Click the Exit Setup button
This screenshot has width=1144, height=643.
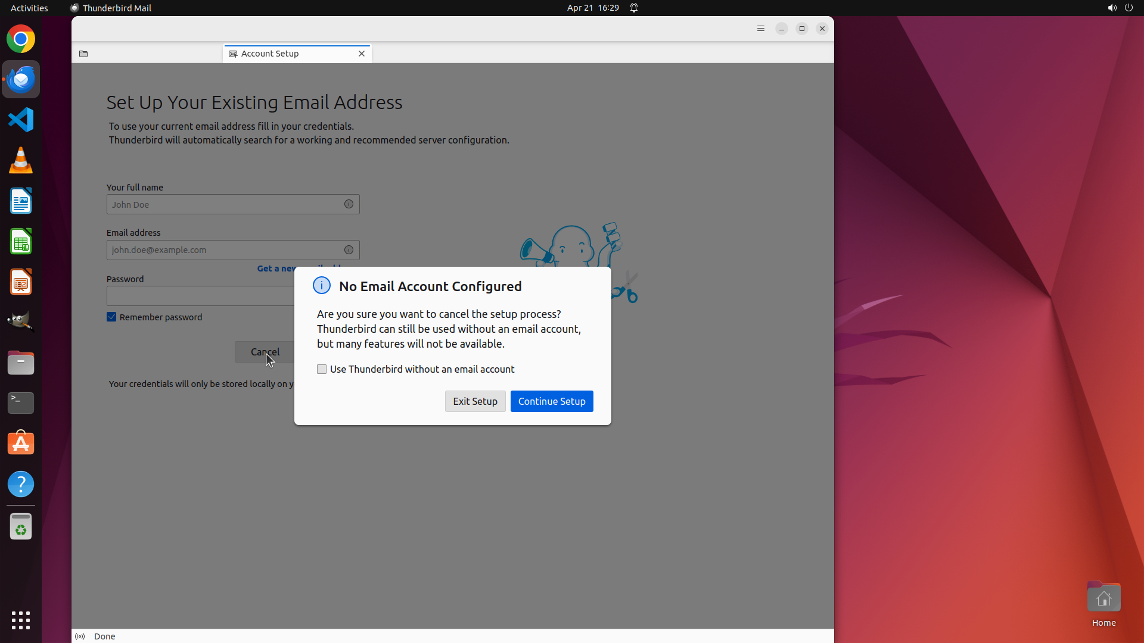click(475, 401)
